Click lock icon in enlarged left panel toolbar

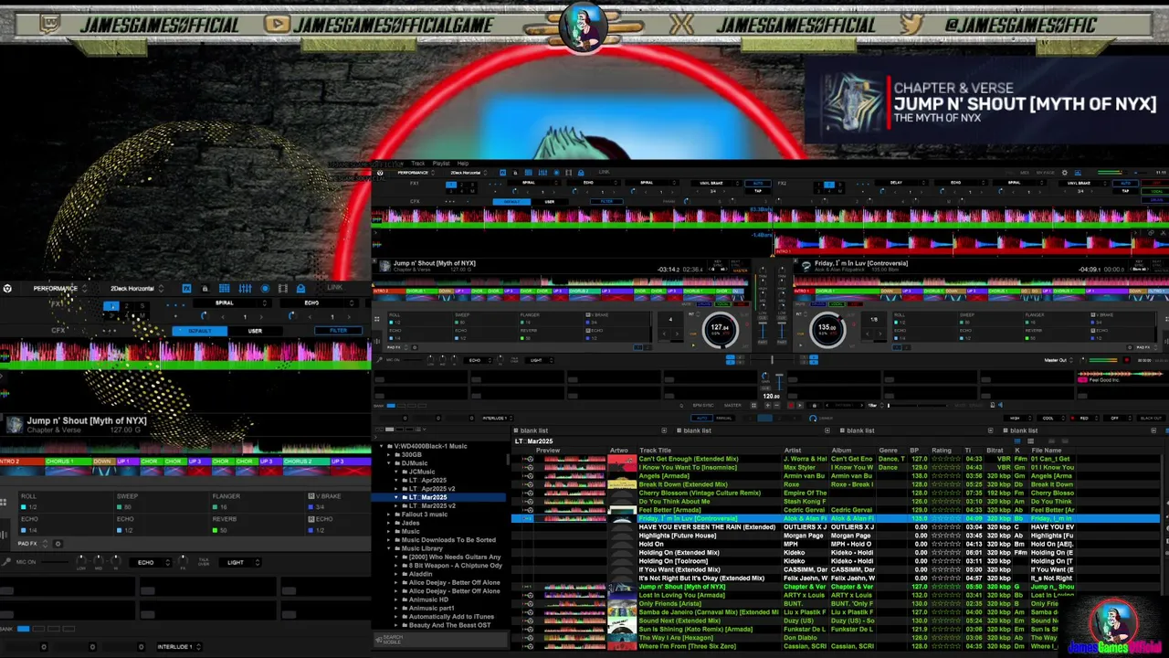coord(205,289)
